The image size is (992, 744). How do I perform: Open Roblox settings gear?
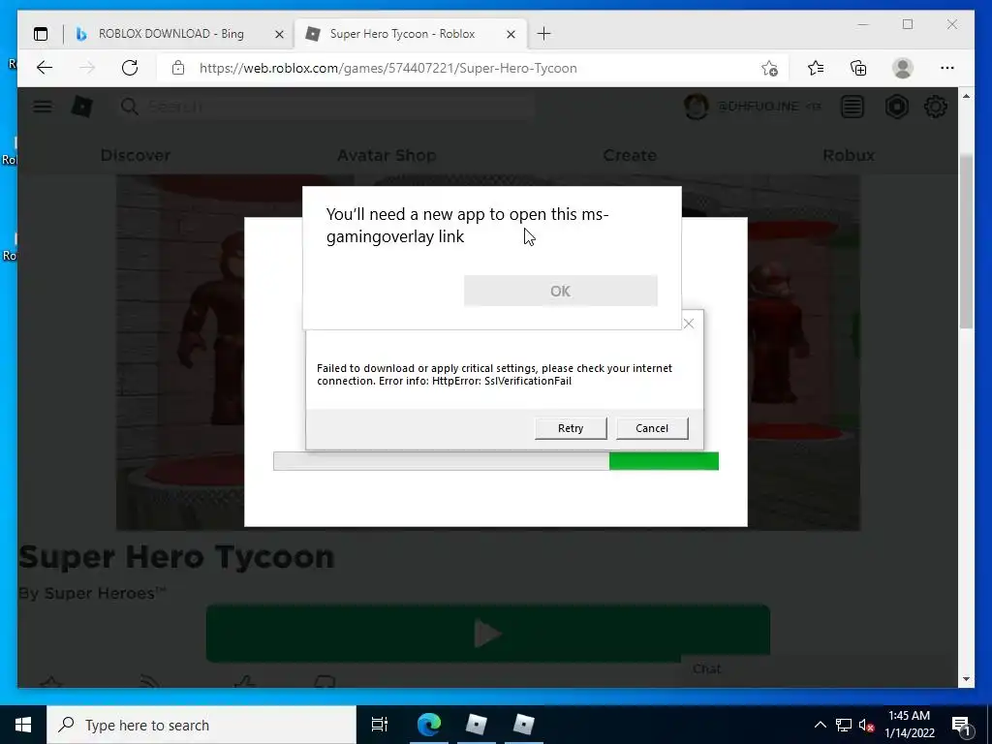(x=936, y=107)
